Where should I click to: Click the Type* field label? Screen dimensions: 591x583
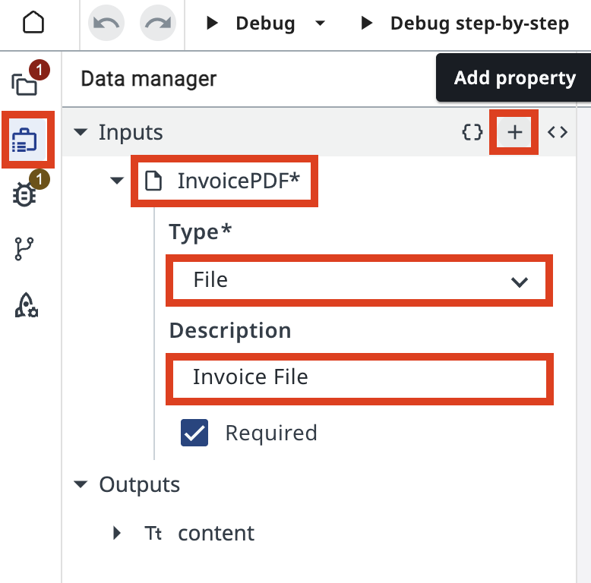click(x=200, y=232)
